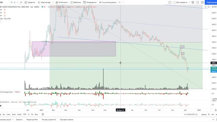
Task: Open the Шаблоны templates menu
Action: tap(75, 2)
